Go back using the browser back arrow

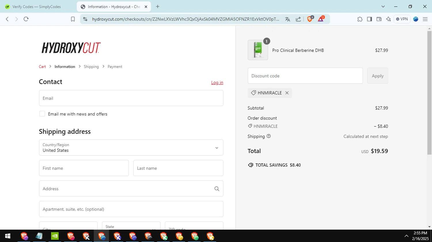(7, 19)
